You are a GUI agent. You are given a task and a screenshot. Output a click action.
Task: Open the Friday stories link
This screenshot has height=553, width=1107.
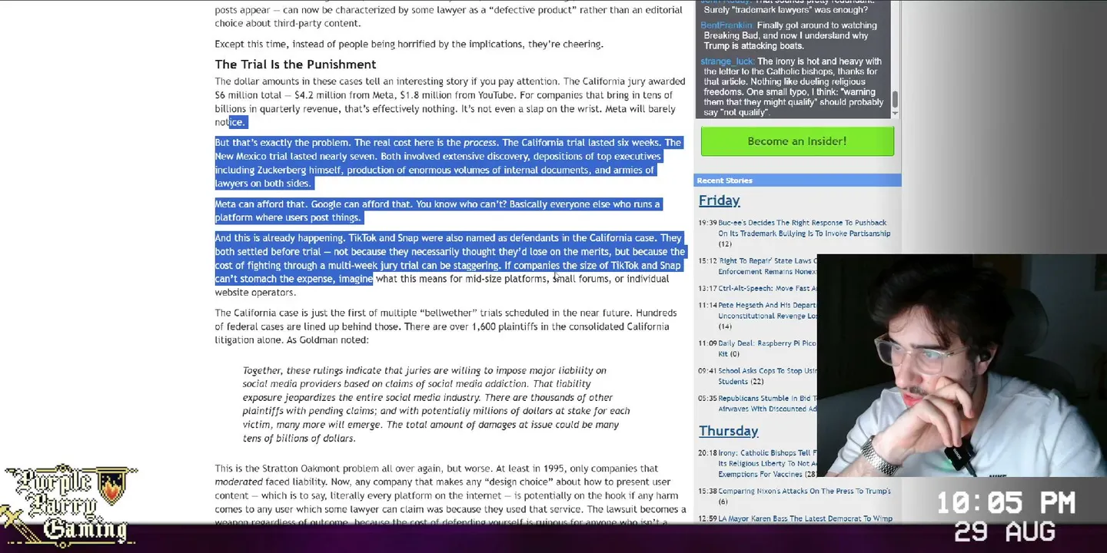pyautogui.click(x=719, y=200)
